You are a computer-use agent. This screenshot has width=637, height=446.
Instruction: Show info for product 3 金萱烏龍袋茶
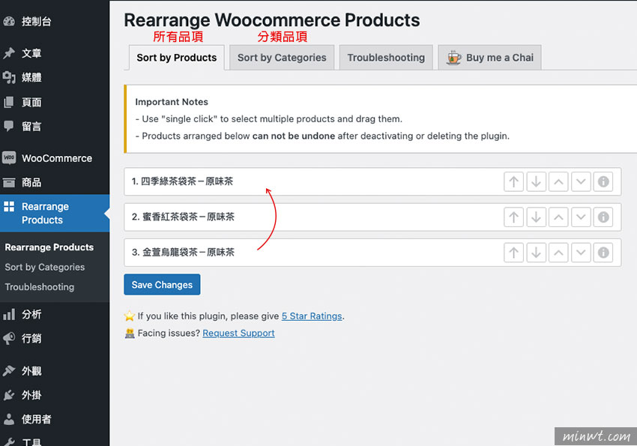pyautogui.click(x=603, y=253)
